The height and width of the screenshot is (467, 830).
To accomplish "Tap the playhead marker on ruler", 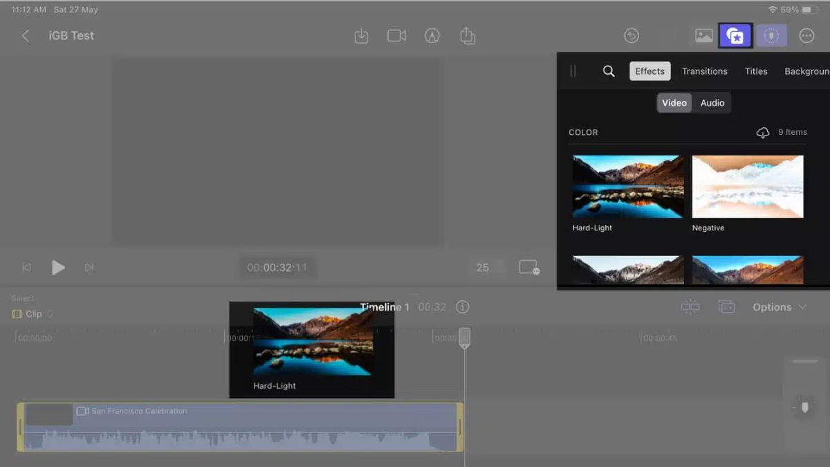I will point(465,338).
